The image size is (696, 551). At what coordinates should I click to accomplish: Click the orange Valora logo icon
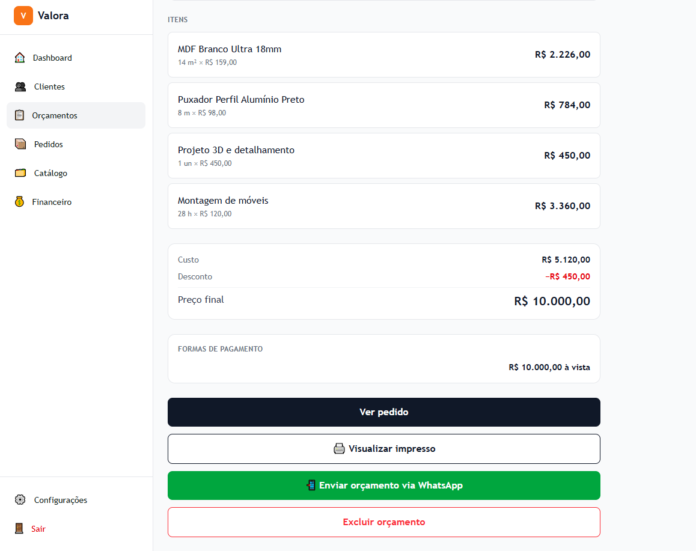[23, 16]
